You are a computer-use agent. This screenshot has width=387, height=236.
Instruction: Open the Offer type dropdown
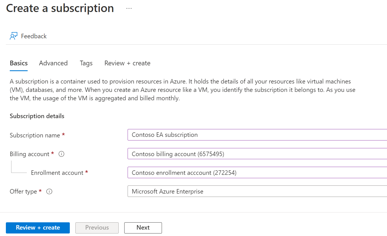click(257, 192)
